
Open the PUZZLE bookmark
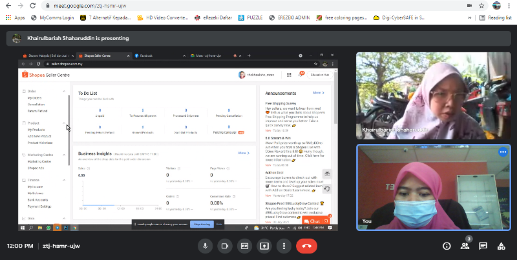coord(251,18)
